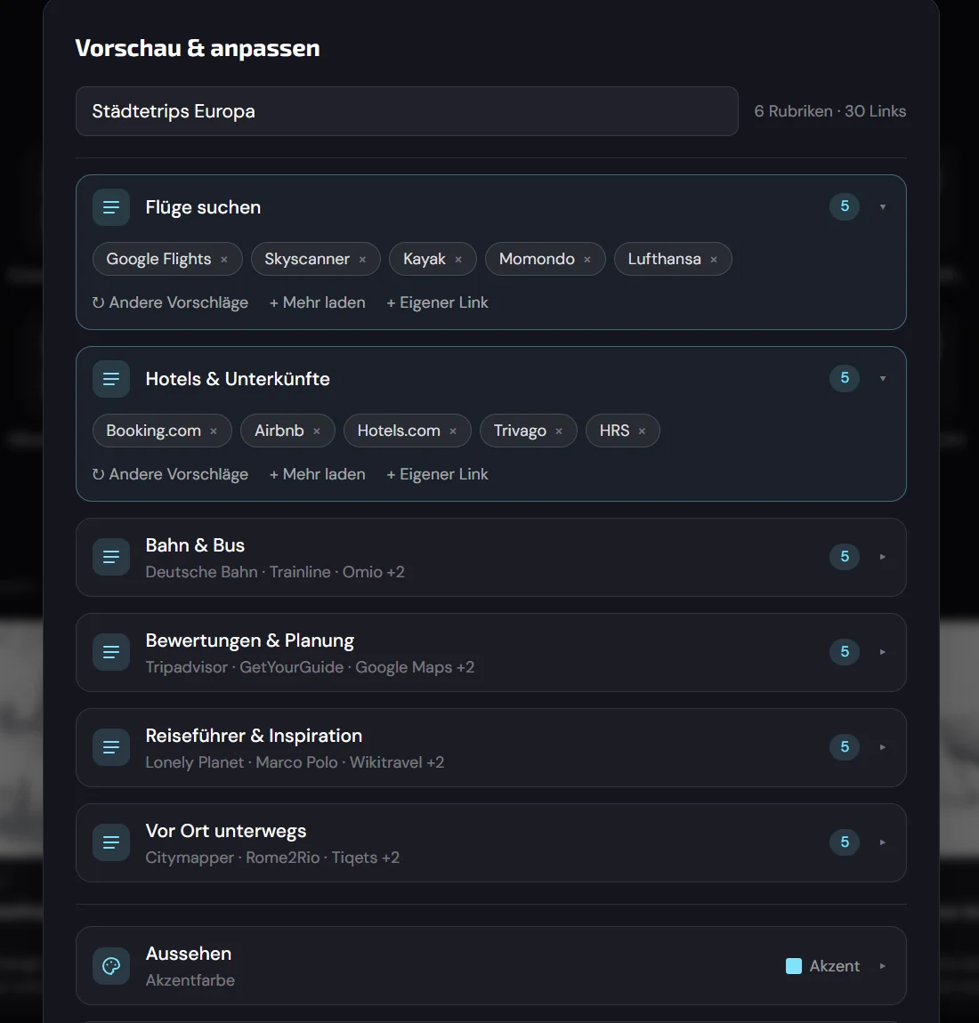This screenshot has width=979, height=1023.
Task: Expand the Aussehen section arrow
Action: (x=882, y=966)
